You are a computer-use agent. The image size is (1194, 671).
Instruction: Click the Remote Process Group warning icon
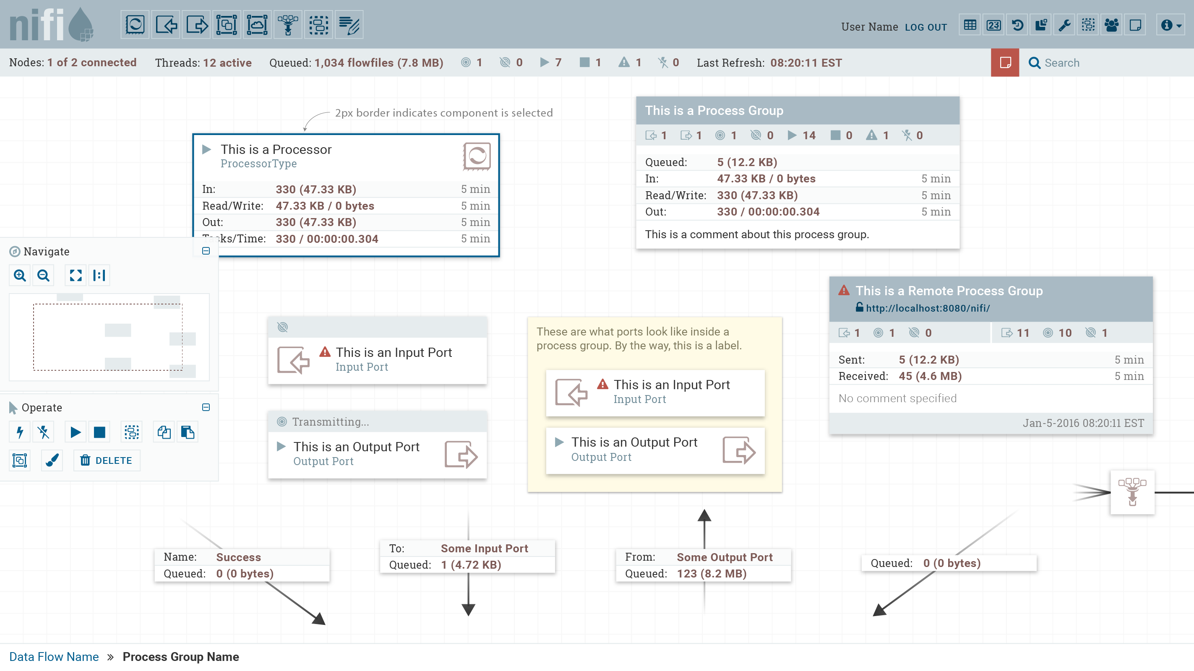pos(844,291)
